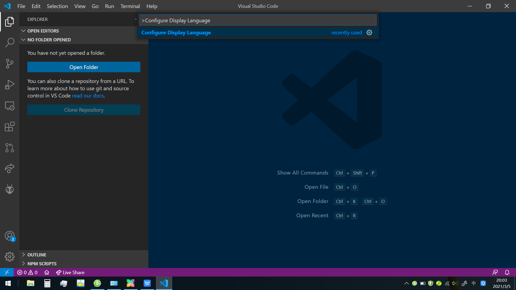The width and height of the screenshot is (516, 290).
Task: Open GitHub Pull Requests view icon
Action: (10, 147)
